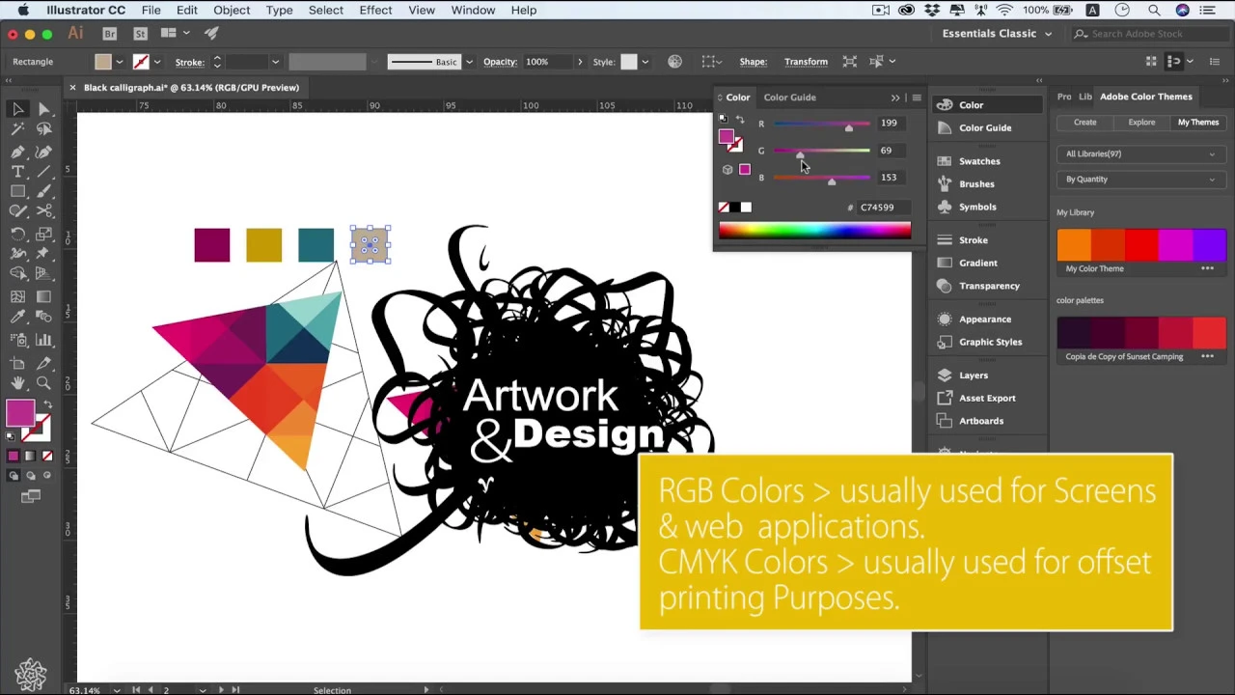The width and height of the screenshot is (1235, 695).
Task: Select the Zoom magnifier tool
Action: [x=43, y=383]
